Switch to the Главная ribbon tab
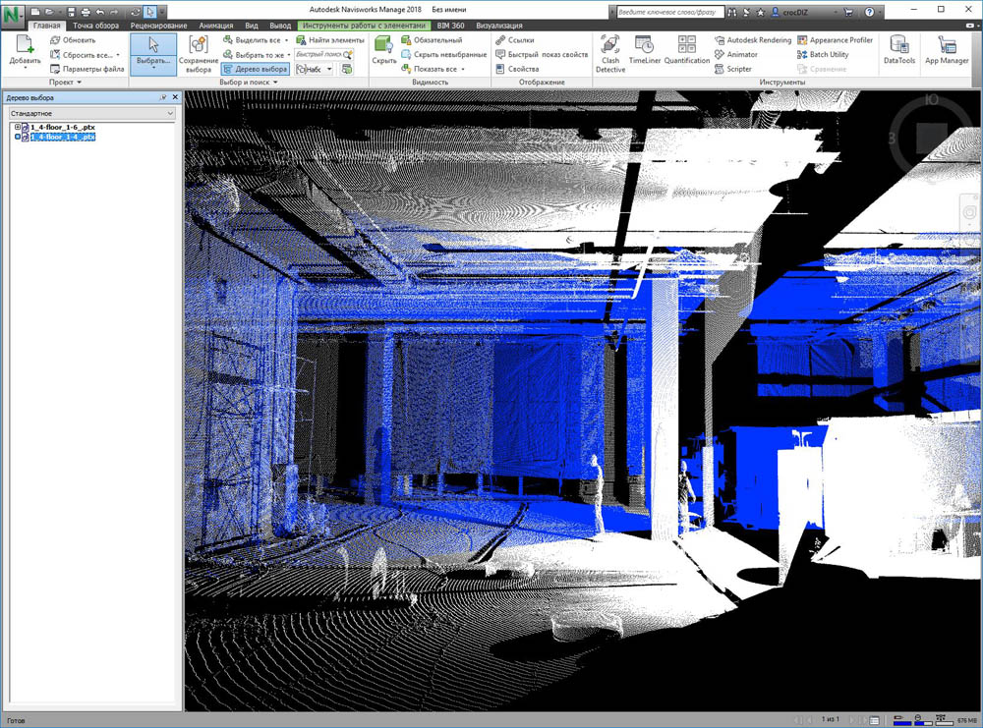Screen dimensions: 983x728 click(x=46, y=26)
